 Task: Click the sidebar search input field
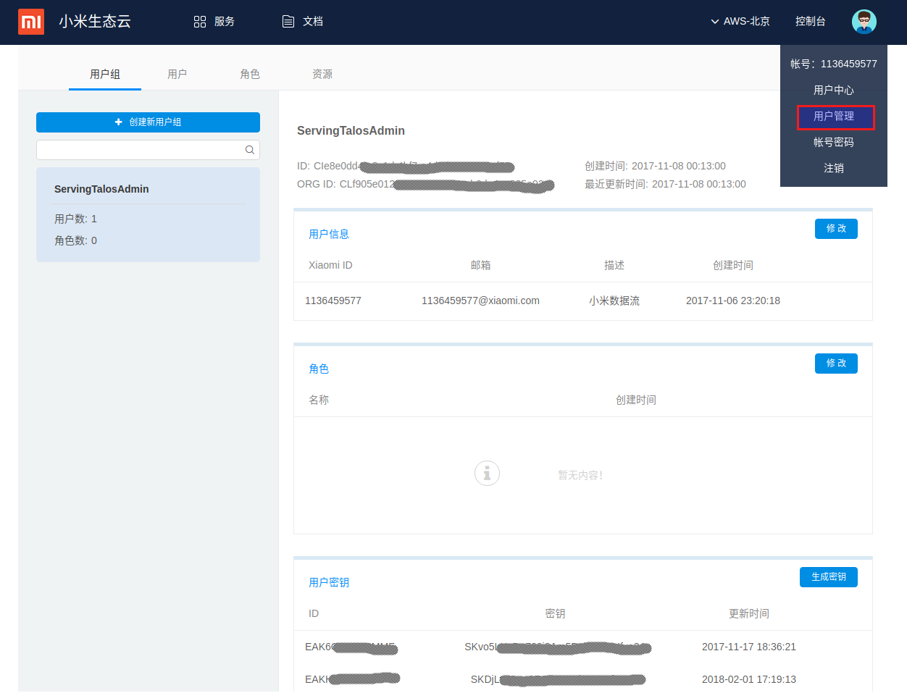tap(138, 150)
